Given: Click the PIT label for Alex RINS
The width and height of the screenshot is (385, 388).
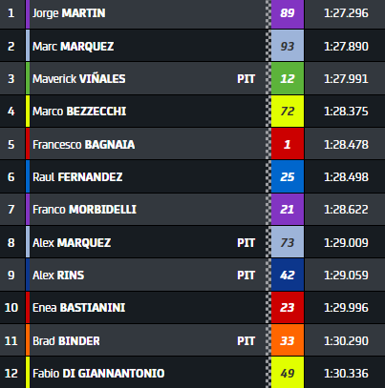Looking at the screenshot, I should [x=246, y=276].
